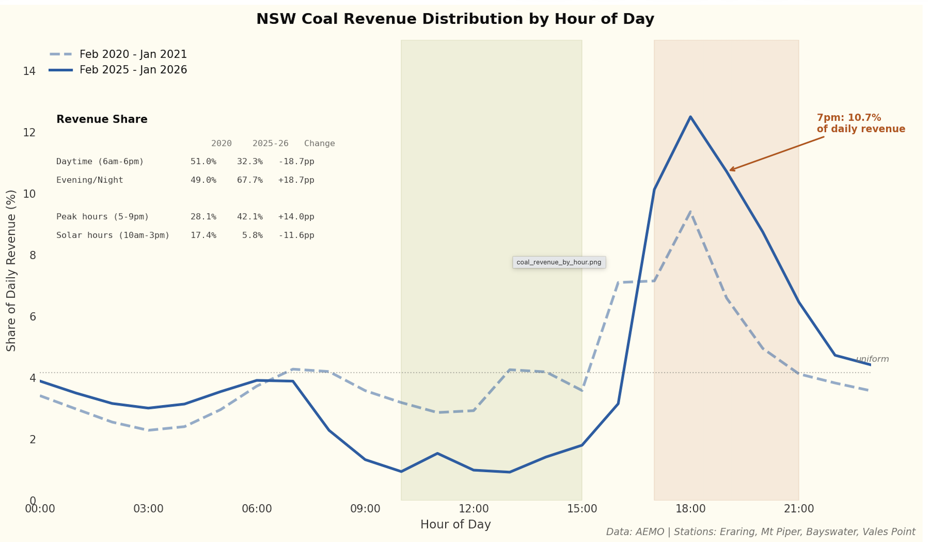Screen dimensions: 928x542
Task: Click the 12:00 x-axis tick label
Action: 473,509
